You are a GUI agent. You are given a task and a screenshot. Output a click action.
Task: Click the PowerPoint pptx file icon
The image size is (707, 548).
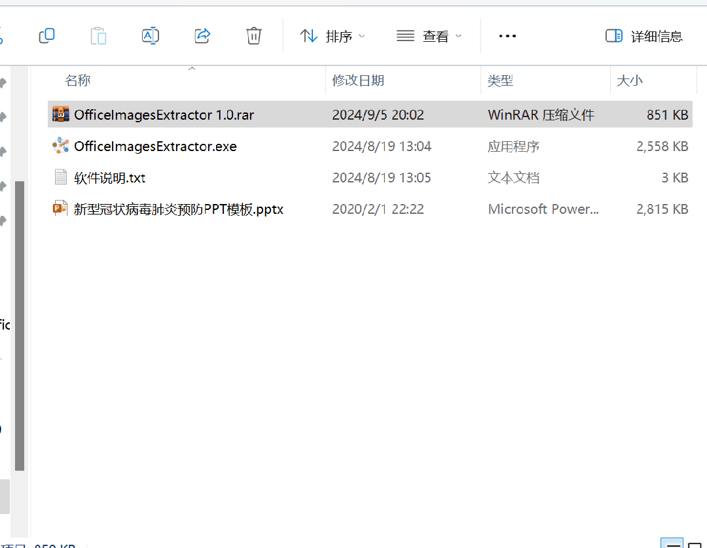click(60, 209)
